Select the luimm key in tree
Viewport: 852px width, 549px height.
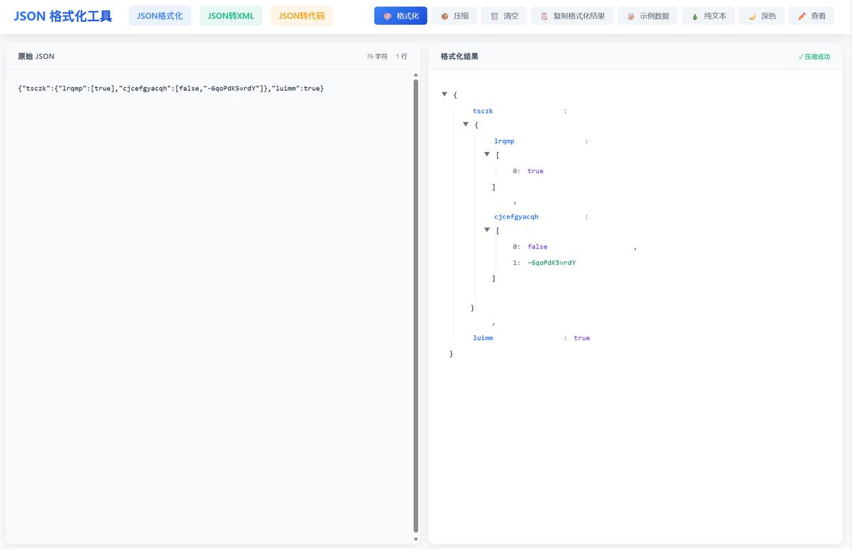click(483, 338)
